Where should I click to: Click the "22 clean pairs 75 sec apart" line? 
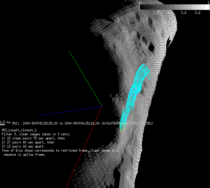(x=33, y=138)
